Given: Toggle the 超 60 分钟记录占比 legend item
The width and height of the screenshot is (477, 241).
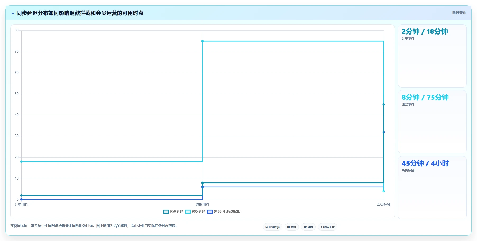Looking at the screenshot, I should pyautogui.click(x=224, y=211).
